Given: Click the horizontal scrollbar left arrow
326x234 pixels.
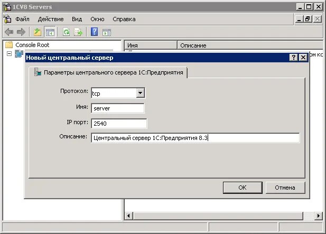Looking at the screenshot, I should point(129,216).
